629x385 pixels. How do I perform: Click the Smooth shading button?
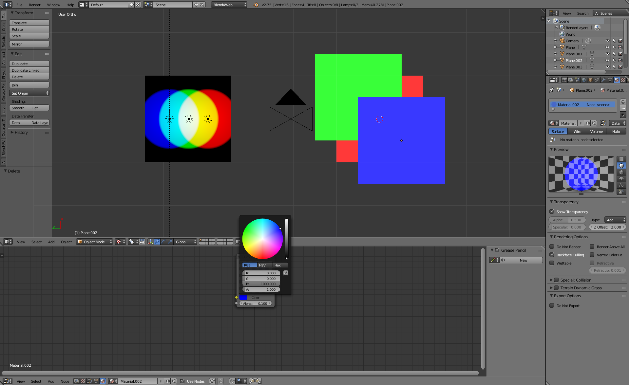(19, 108)
